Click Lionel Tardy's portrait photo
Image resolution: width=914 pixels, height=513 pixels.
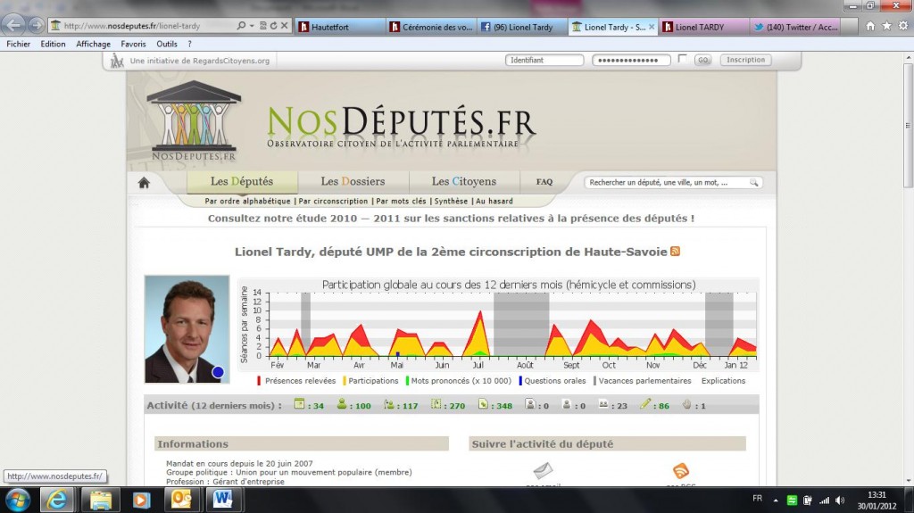pos(187,329)
